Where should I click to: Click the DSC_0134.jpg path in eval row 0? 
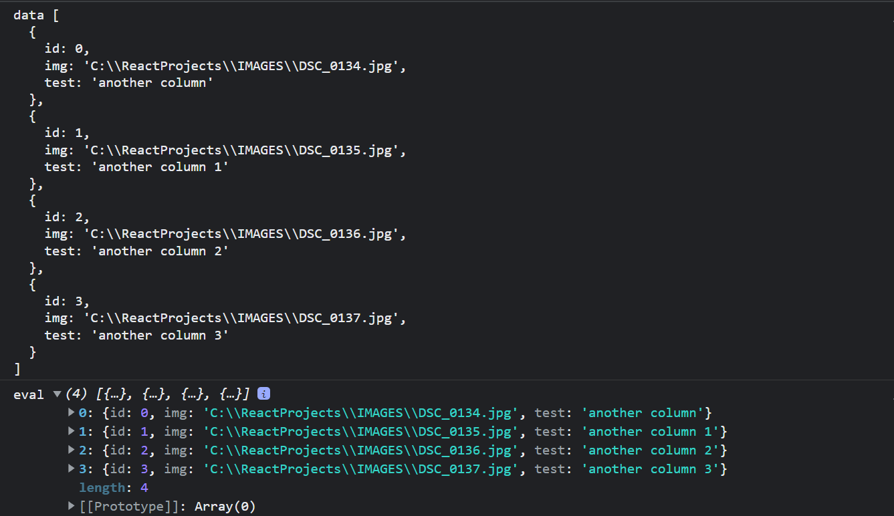pyautogui.click(x=361, y=413)
